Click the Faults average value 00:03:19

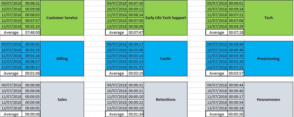(x=136, y=73)
